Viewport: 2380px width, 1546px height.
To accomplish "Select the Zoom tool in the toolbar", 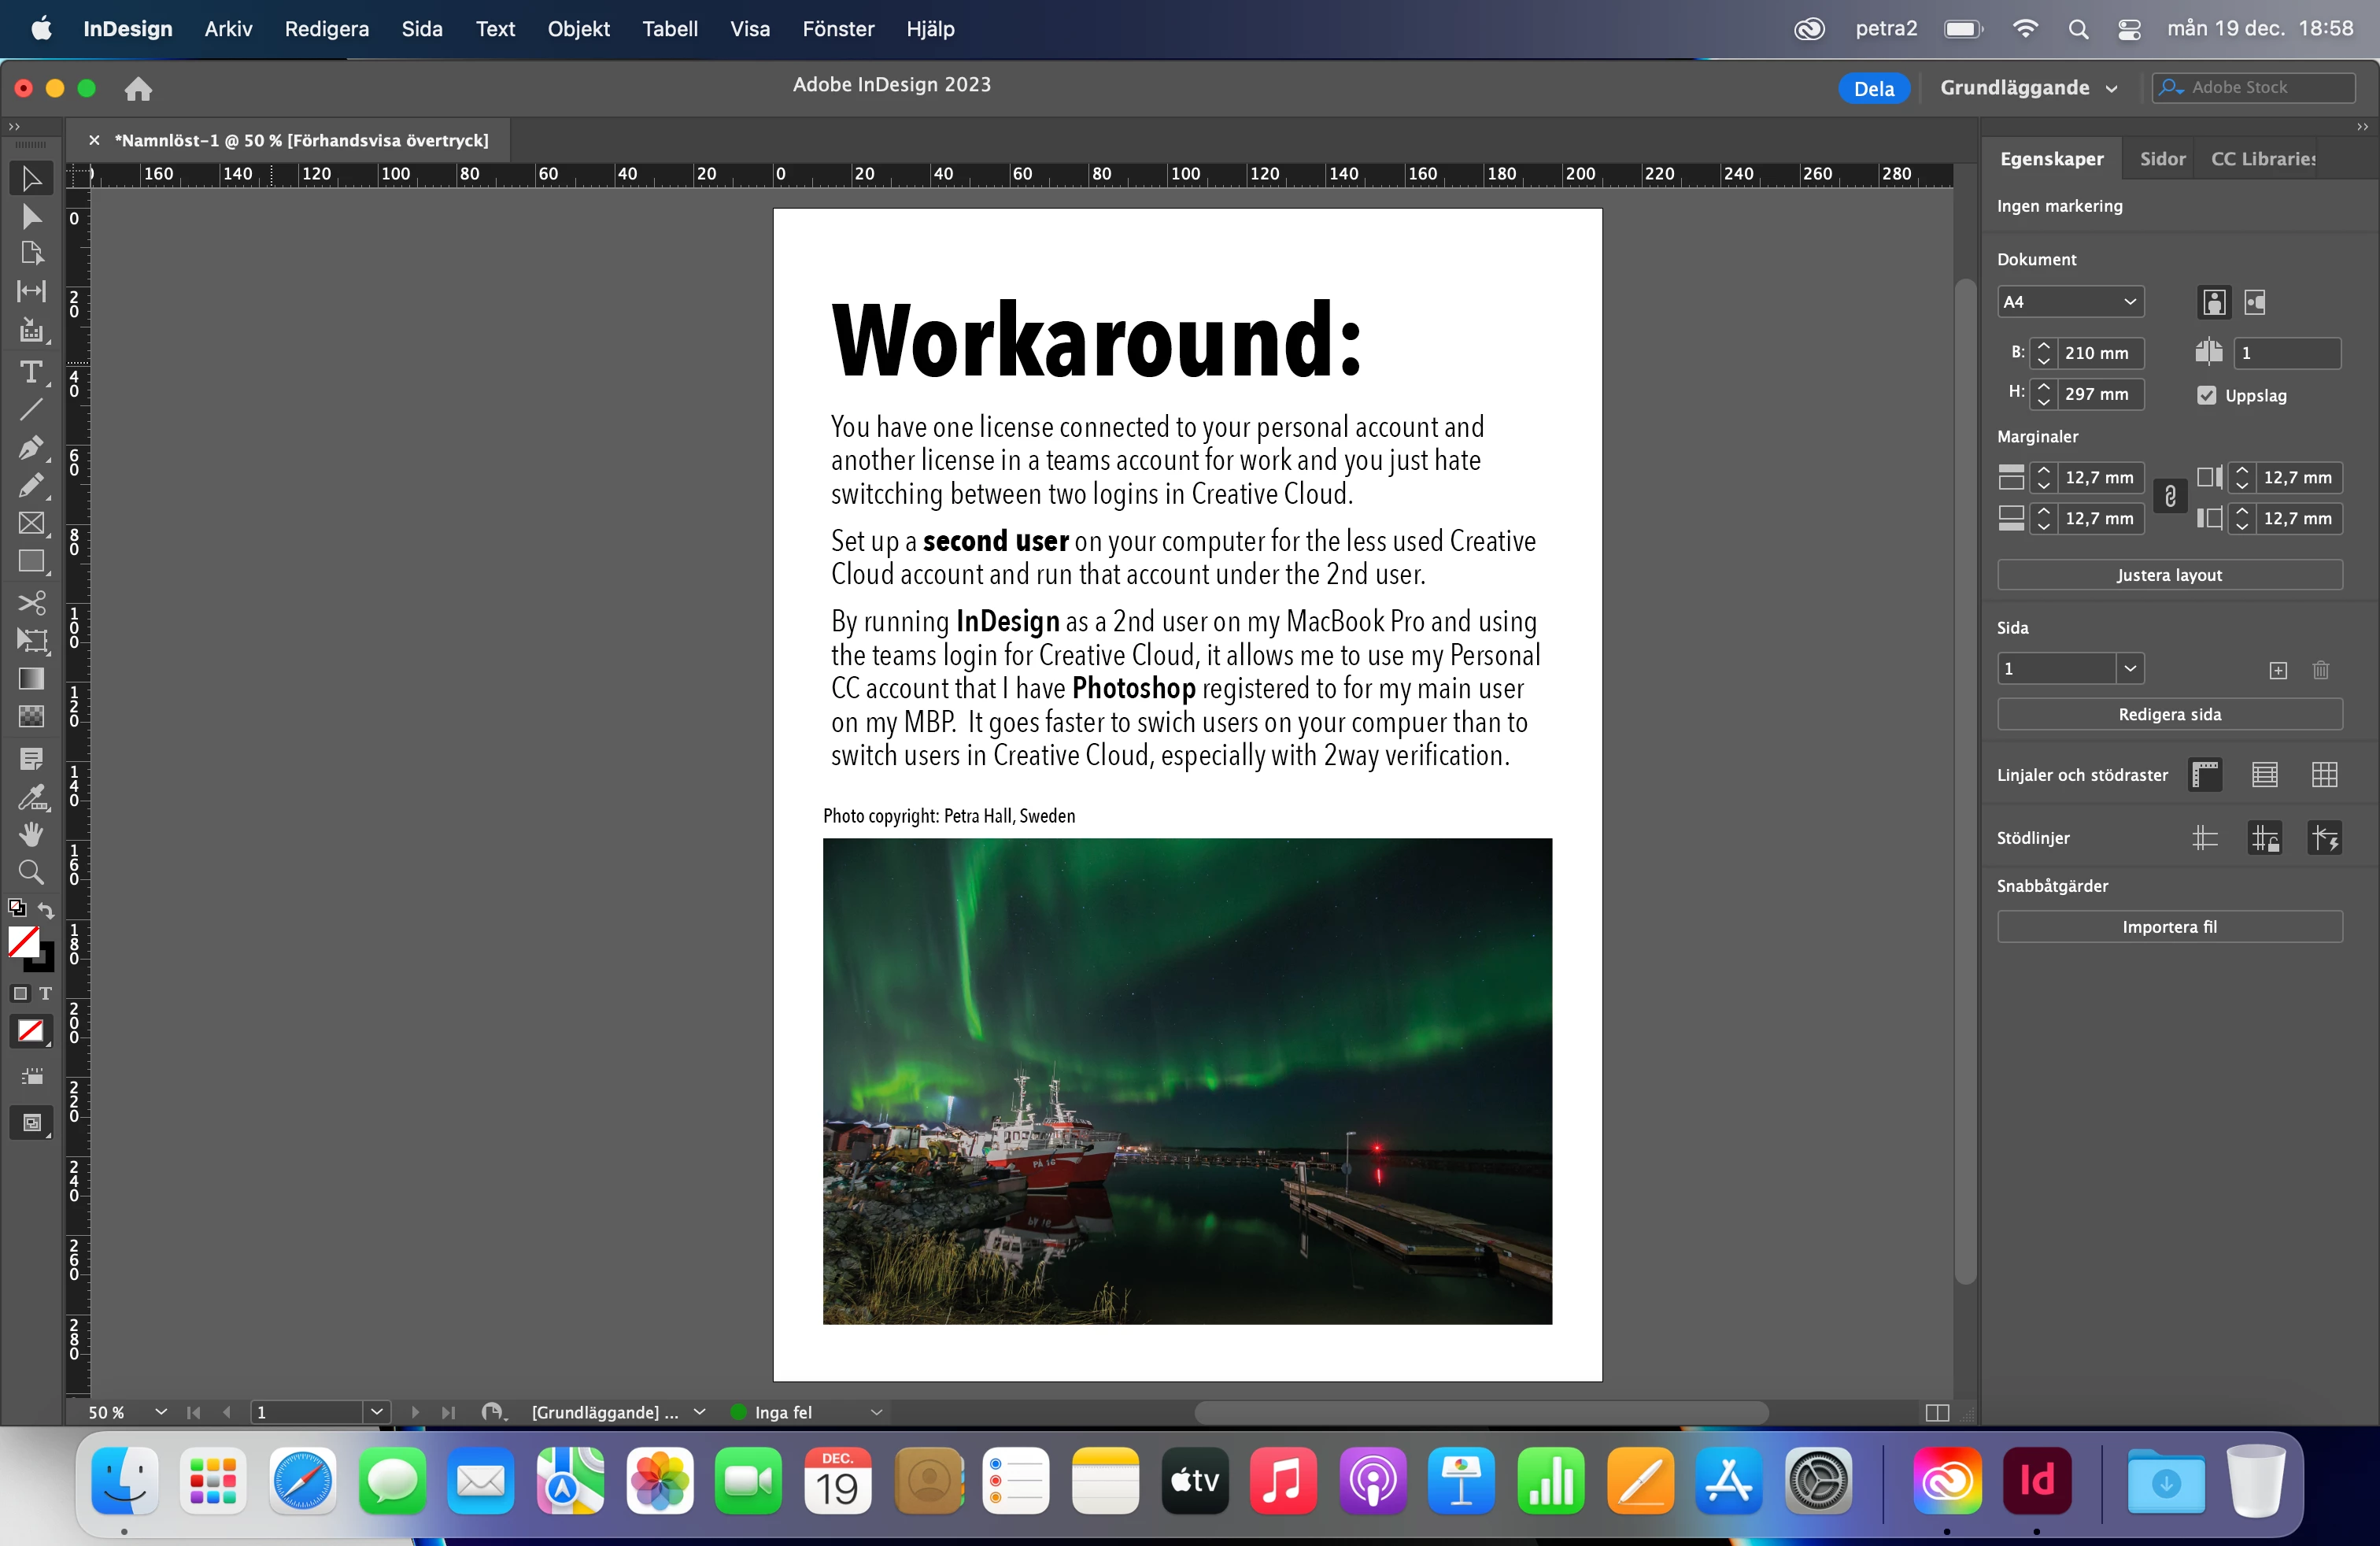I will [x=31, y=872].
